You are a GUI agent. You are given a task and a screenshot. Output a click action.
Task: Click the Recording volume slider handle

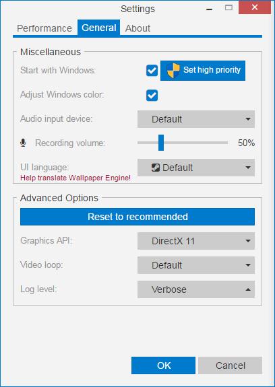point(161,143)
